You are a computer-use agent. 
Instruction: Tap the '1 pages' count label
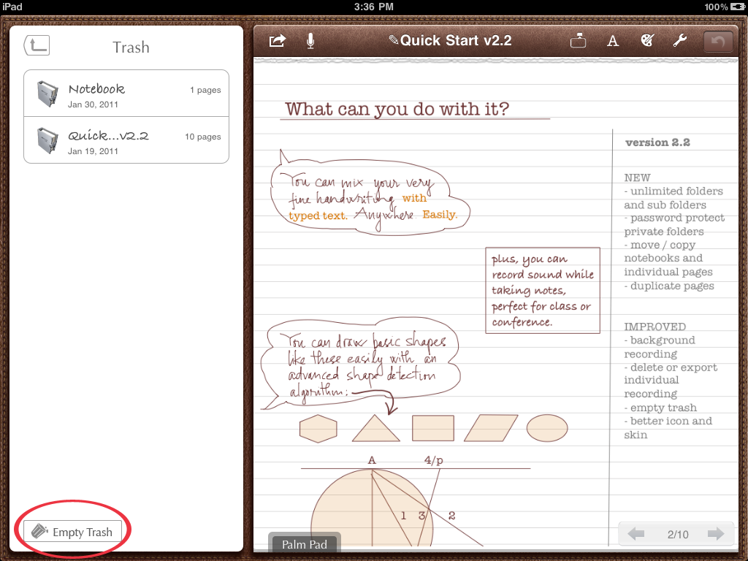(205, 90)
